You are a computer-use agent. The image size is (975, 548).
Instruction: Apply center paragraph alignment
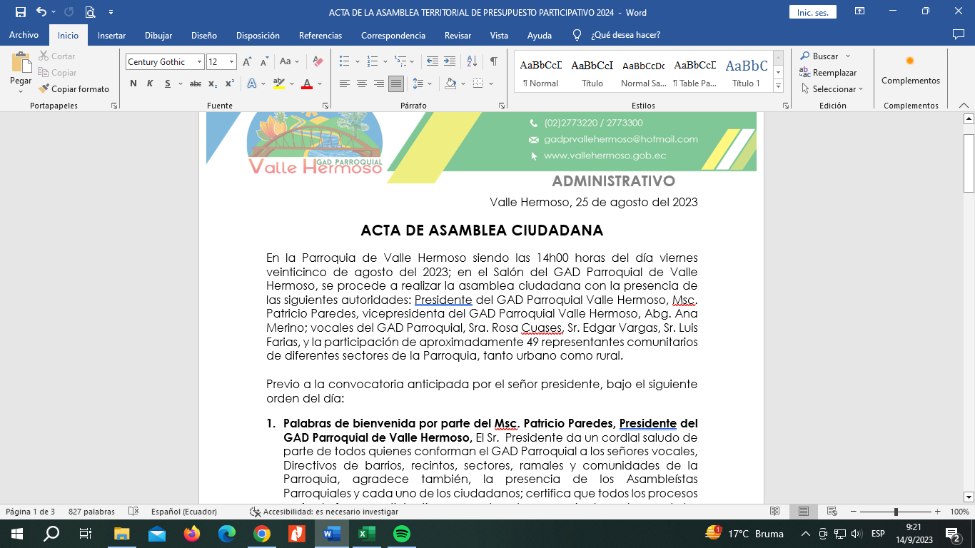(x=362, y=83)
